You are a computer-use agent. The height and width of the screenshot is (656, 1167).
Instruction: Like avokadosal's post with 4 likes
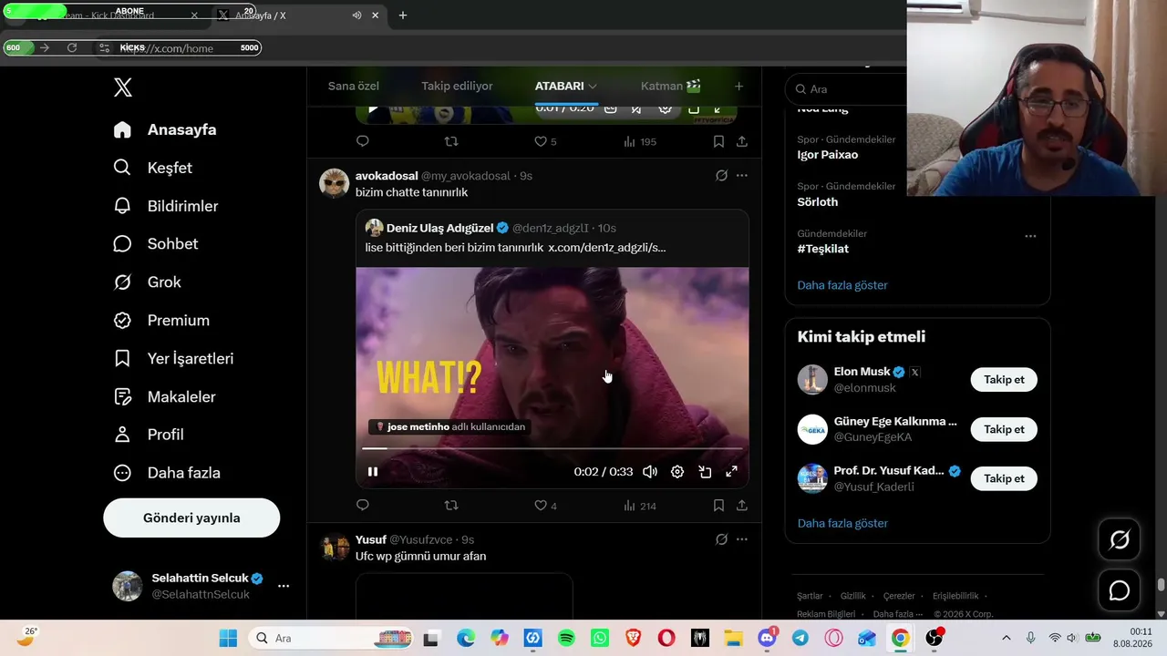(x=545, y=505)
